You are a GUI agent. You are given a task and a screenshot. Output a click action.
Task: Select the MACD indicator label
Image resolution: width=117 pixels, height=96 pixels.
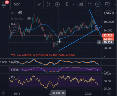[15, 62]
